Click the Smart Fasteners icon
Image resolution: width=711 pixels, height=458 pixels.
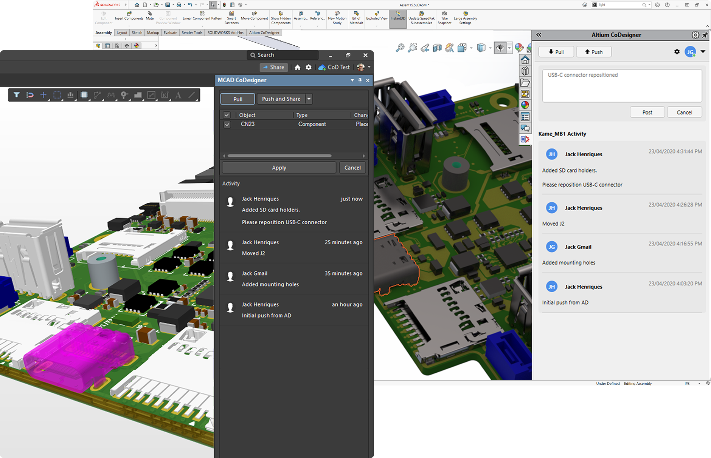coord(231,14)
